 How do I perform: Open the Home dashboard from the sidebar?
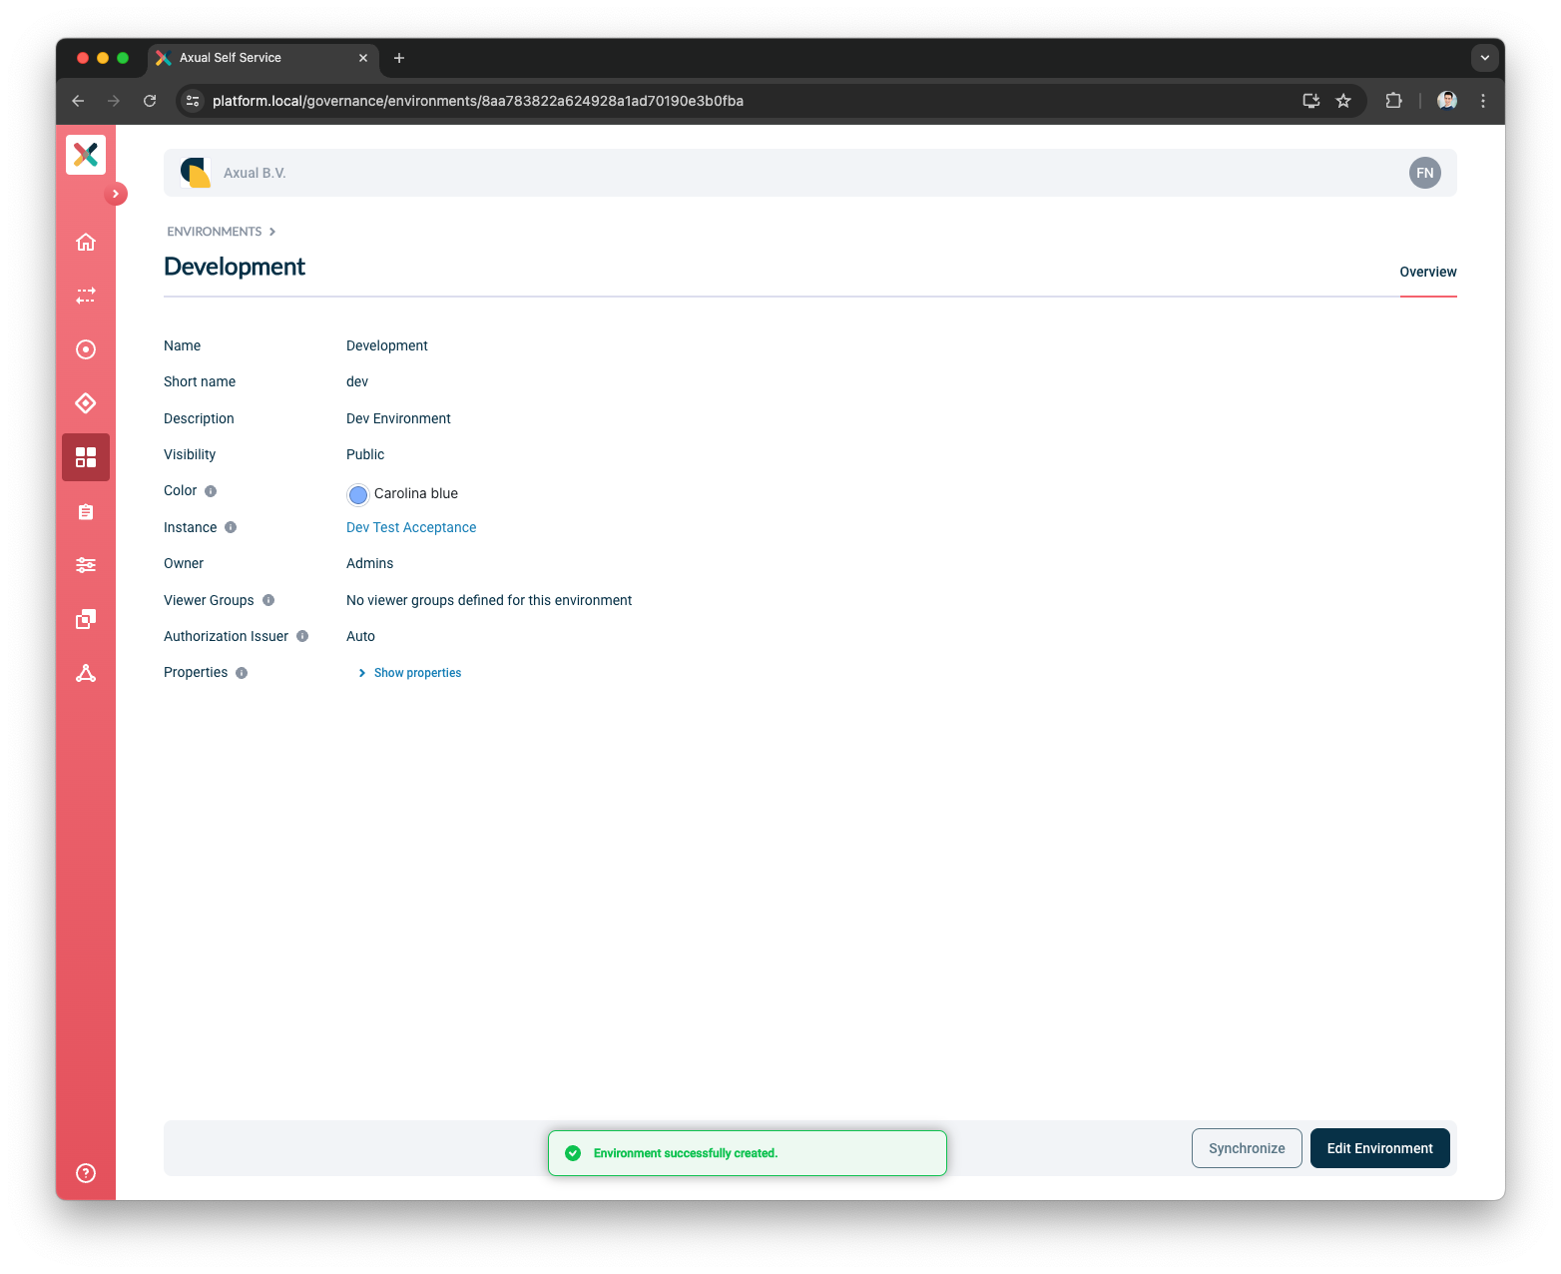[x=85, y=242]
